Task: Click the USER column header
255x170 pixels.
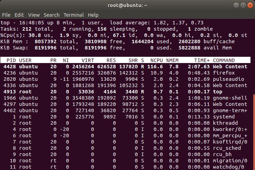Action: [x=25, y=60]
